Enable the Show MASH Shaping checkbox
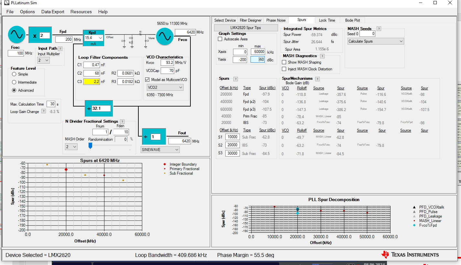 click(284, 62)
